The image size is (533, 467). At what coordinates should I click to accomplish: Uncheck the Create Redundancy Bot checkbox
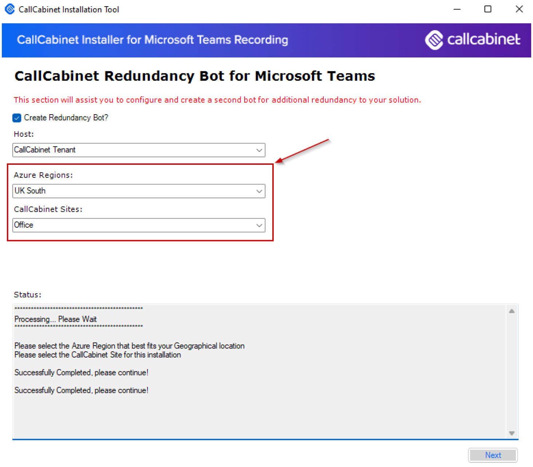[x=17, y=118]
